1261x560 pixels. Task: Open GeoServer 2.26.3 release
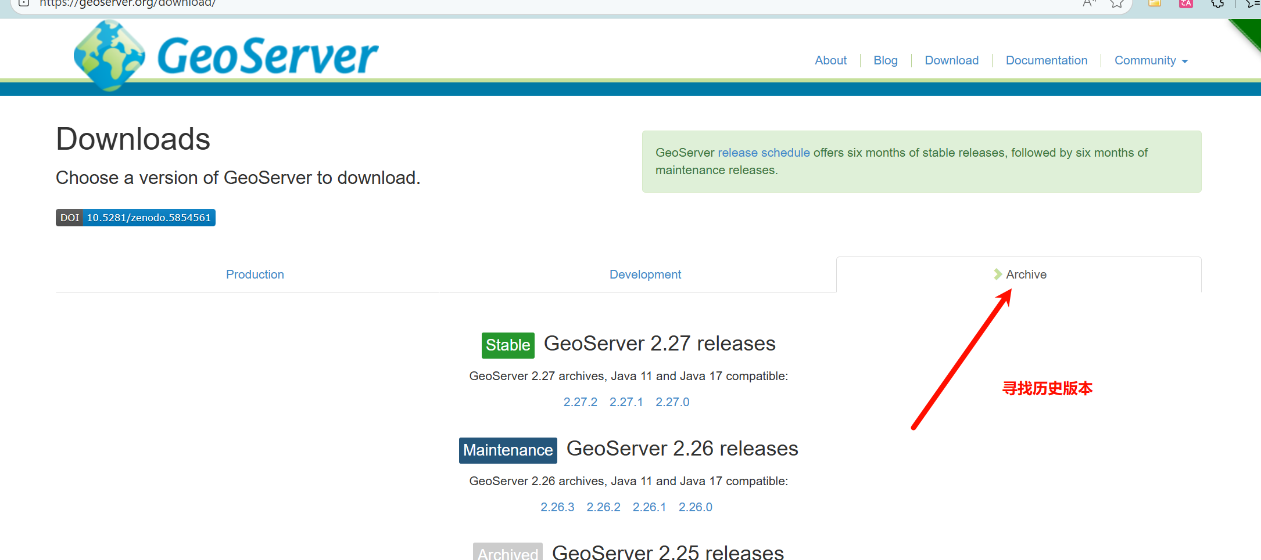[557, 507]
